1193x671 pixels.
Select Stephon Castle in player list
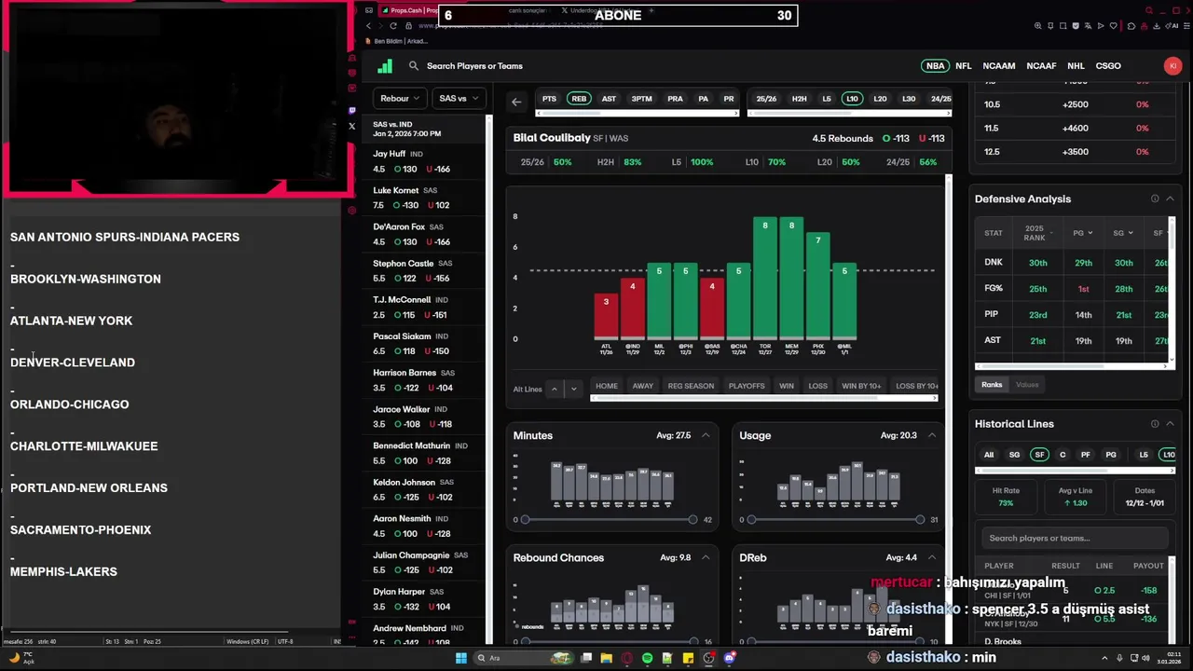[427, 270]
